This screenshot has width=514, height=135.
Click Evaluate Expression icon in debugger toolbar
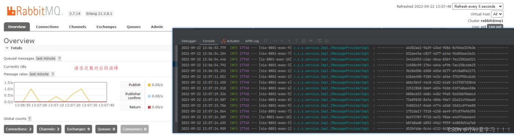coord(320,41)
